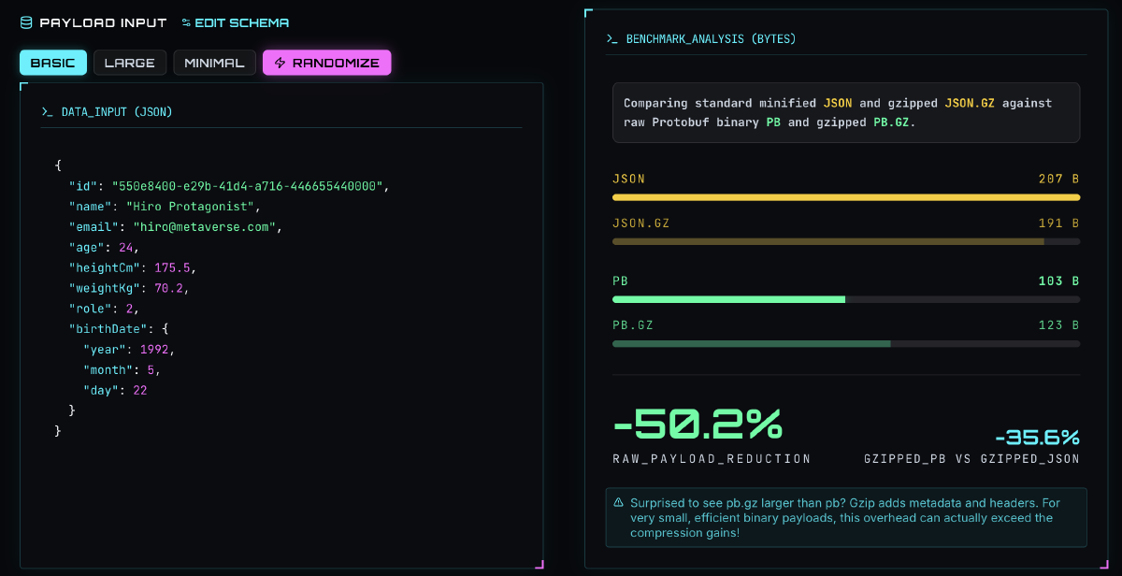Click the weightKg value 70.2
Viewport: 1122px width, 576px height.
168,289
